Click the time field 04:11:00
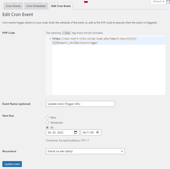Screen dimensions: 170x169 [91, 132]
